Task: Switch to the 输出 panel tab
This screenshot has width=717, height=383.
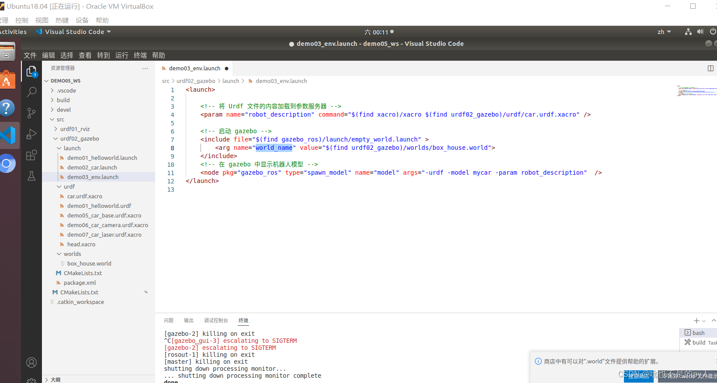Action: pyautogui.click(x=189, y=321)
